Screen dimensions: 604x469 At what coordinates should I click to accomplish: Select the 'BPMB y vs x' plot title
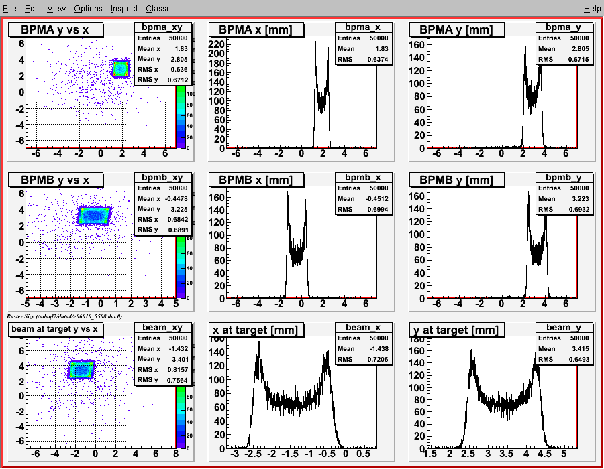[x=56, y=180]
